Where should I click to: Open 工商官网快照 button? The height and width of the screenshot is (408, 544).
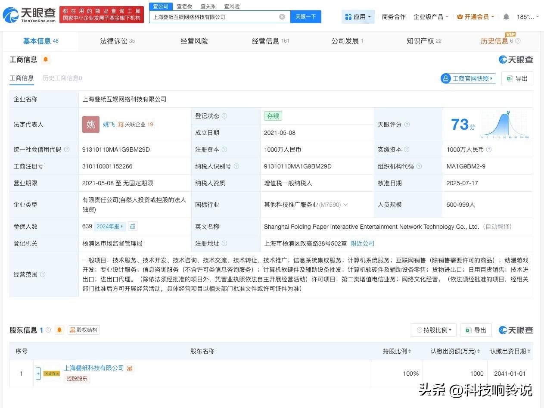pyautogui.click(x=468, y=78)
